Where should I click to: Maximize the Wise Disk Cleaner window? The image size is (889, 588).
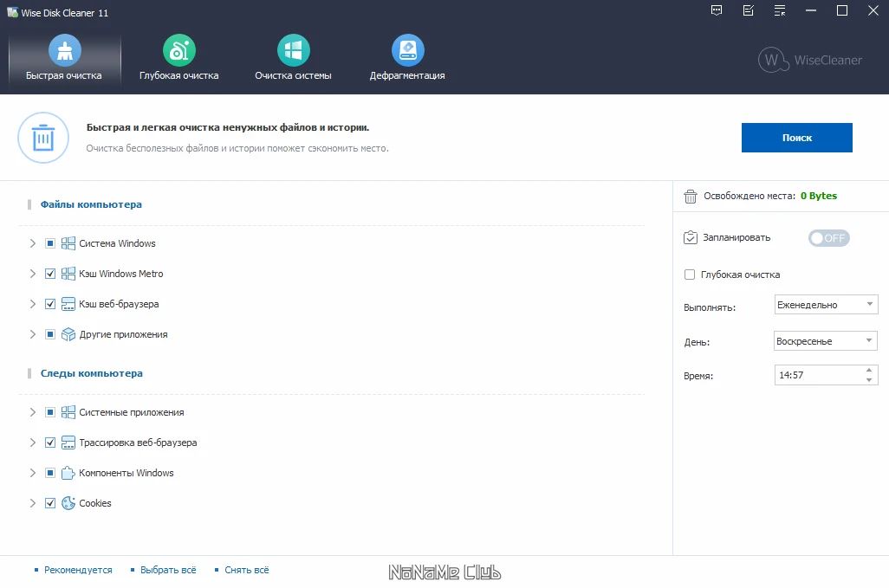[842, 10]
